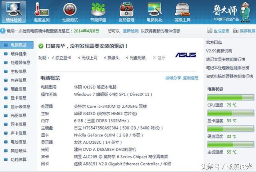Click the 生成报告 generate report button
Screen dimensions: 256x172
click(218, 31)
